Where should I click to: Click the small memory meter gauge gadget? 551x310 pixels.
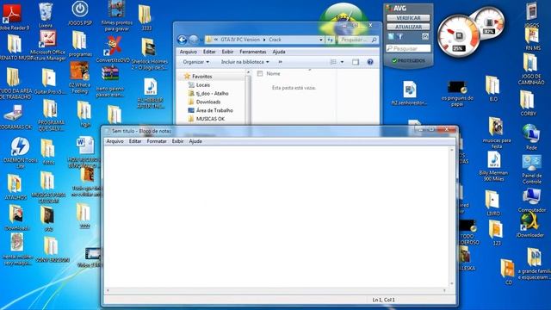(x=489, y=23)
